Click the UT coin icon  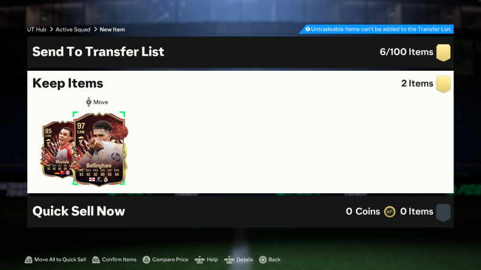pyautogui.click(x=390, y=212)
